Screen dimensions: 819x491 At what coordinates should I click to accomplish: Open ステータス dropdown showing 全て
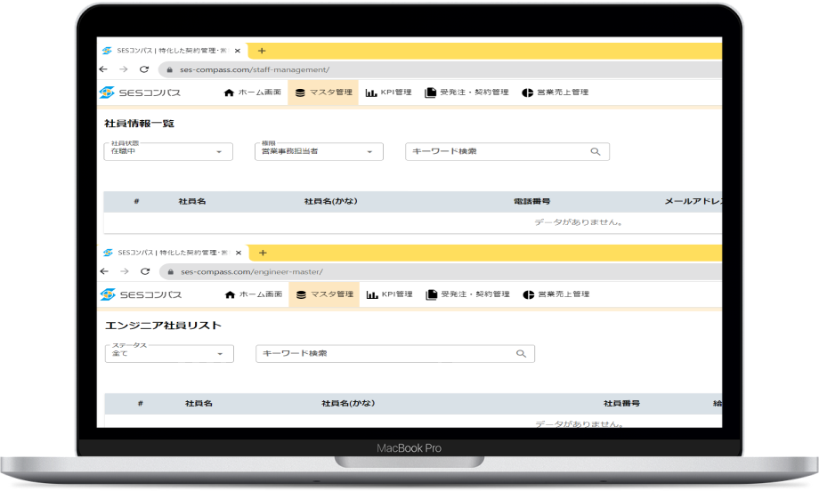[169, 353]
